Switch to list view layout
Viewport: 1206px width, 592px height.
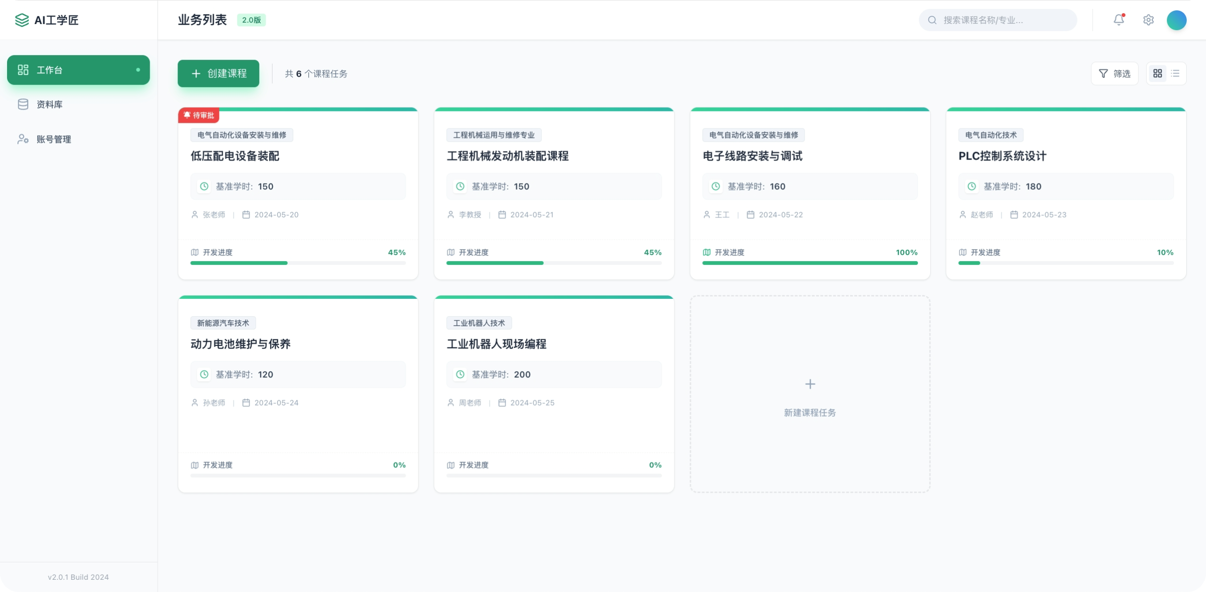click(x=1175, y=73)
